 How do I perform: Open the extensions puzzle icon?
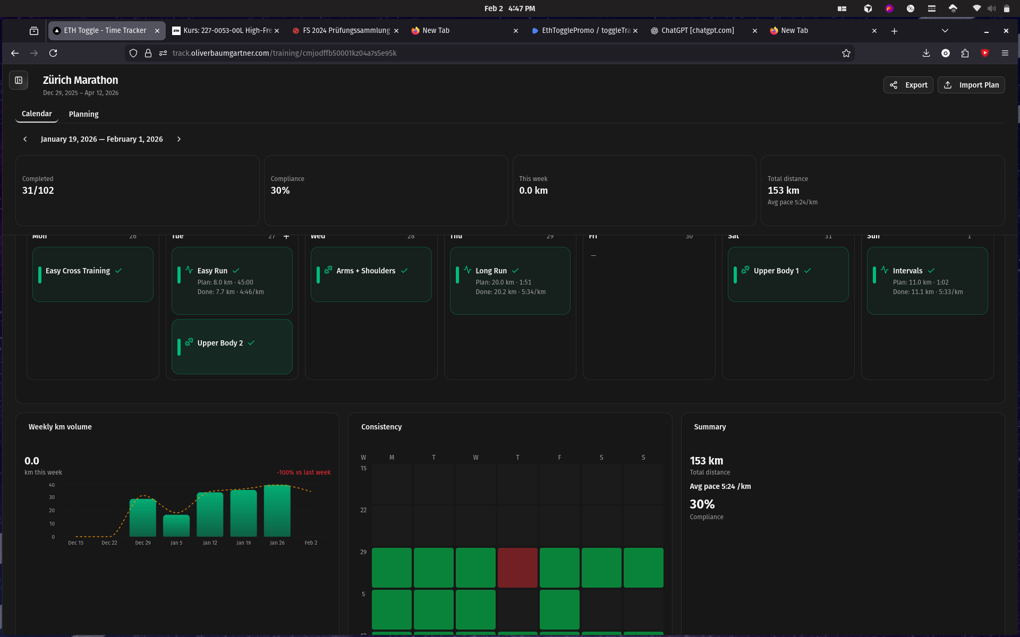tap(965, 53)
